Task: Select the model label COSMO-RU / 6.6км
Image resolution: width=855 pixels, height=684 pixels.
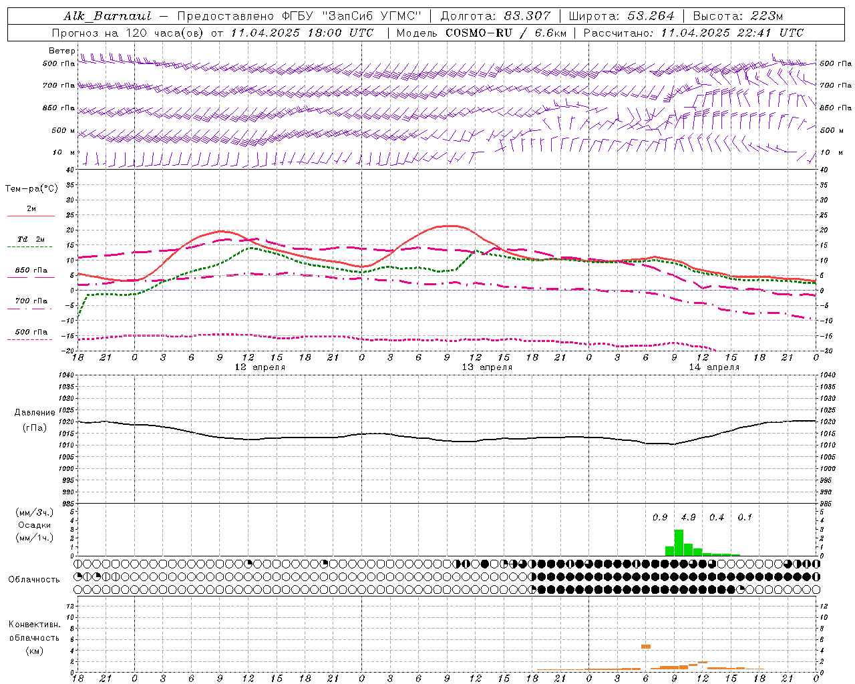Action: pyautogui.click(x=506, y=33)
